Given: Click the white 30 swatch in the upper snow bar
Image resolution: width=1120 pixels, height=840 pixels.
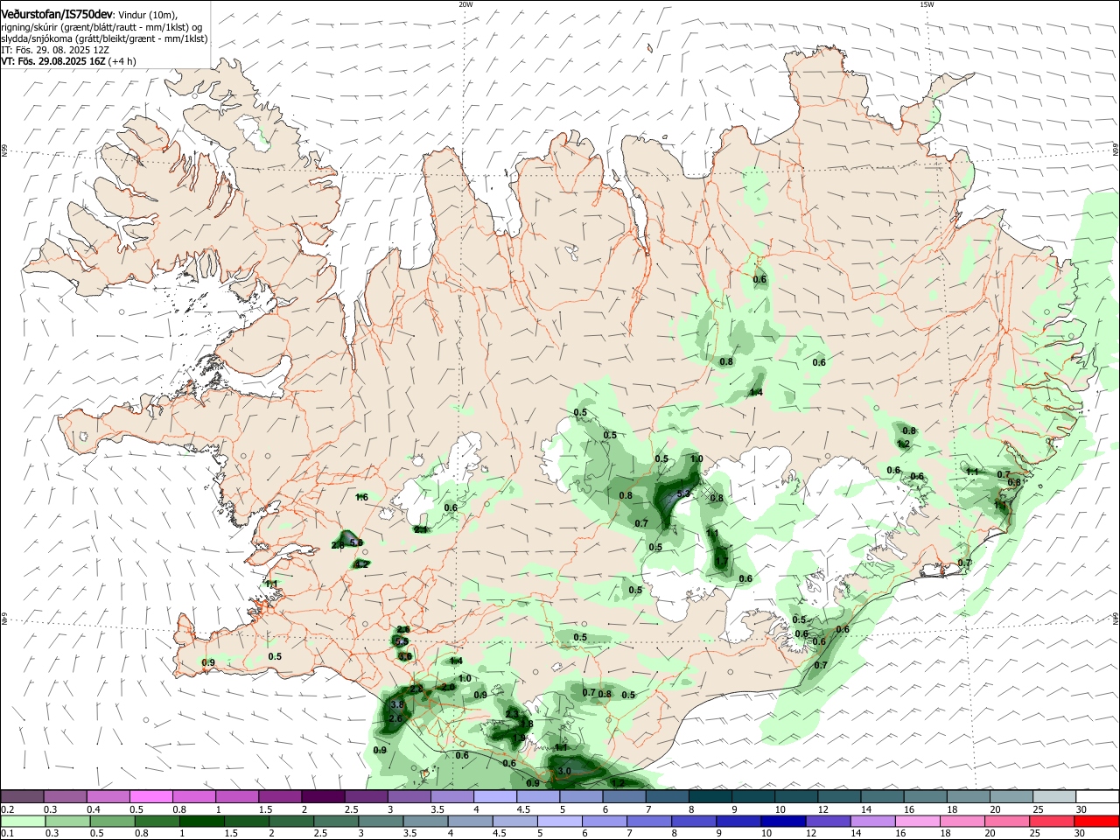Looking at the screenshot, I should pos(1098,796).
